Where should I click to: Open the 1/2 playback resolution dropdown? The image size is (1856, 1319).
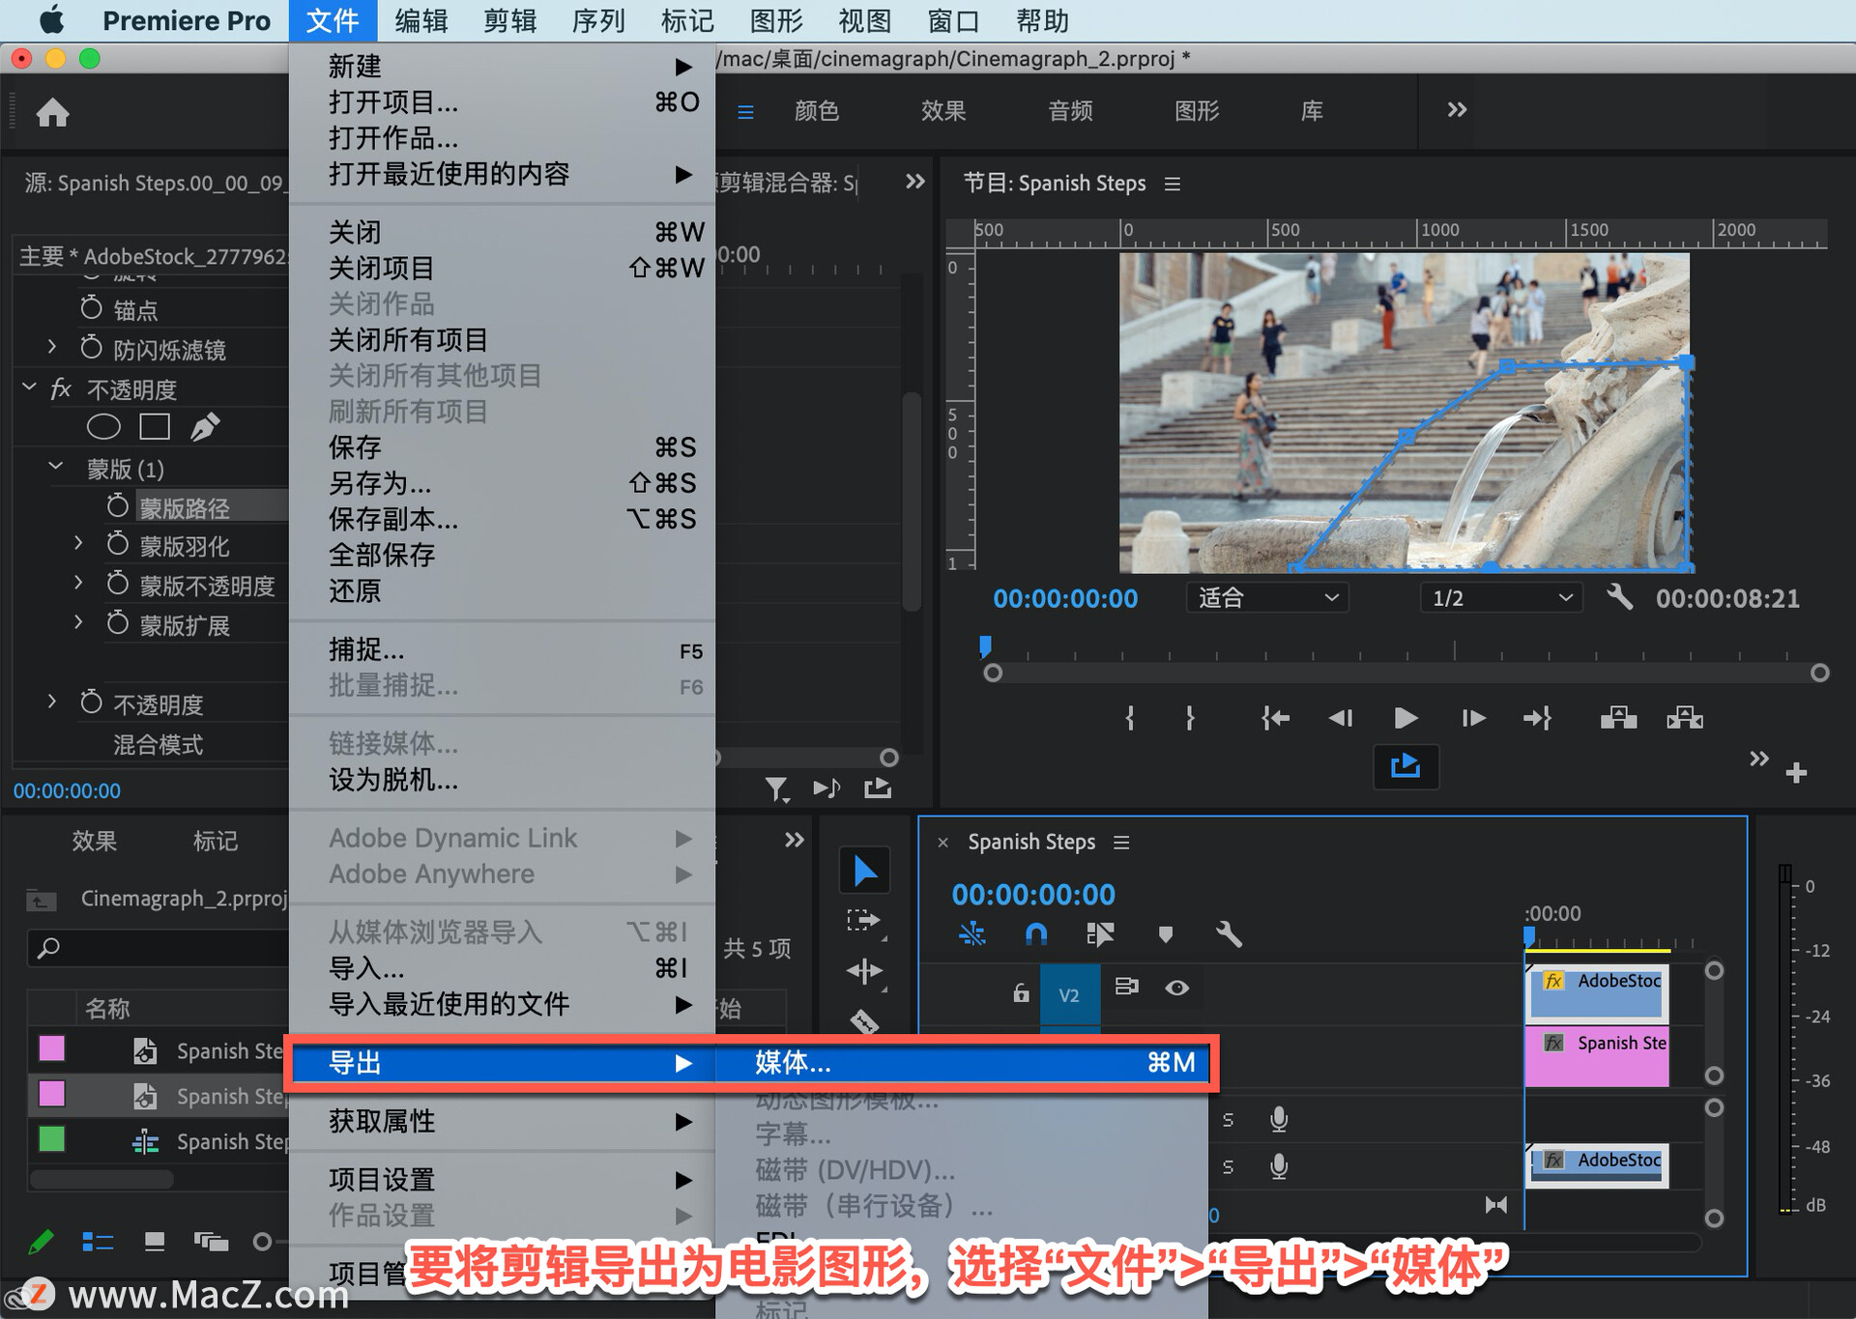(1500, 598)
